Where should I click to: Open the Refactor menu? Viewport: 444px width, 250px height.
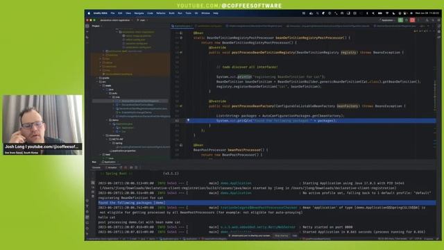click(x=161, y=13)
